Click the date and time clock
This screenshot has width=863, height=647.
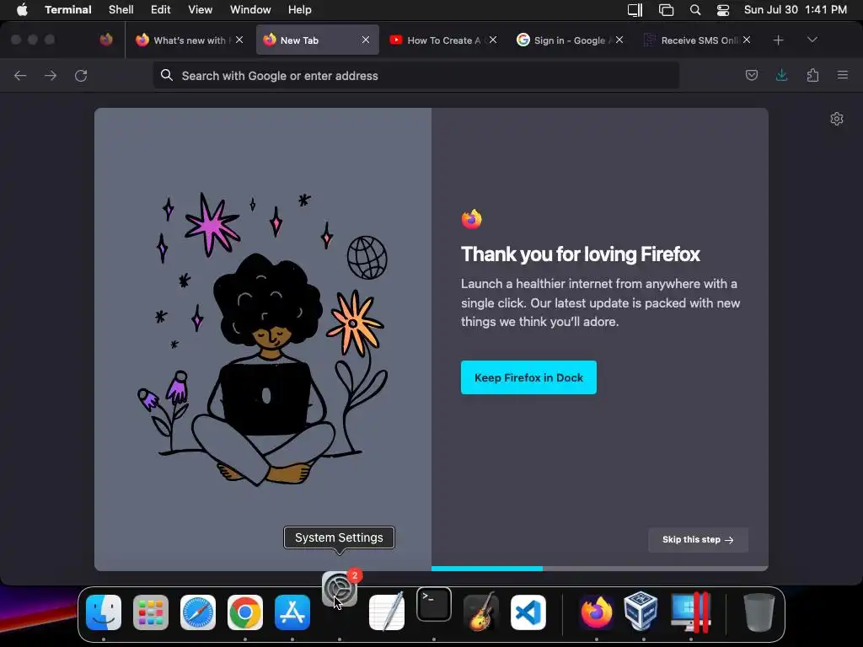[x=796, y=10]
